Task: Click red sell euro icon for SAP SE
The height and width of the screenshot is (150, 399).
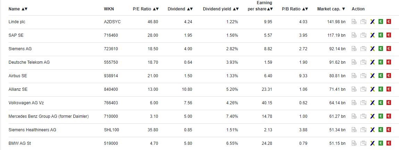Action: 389,35
